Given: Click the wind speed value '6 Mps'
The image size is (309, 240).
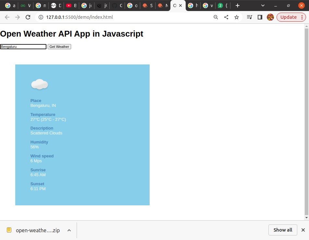Looking at the screenshot, I should coord(36,161).
